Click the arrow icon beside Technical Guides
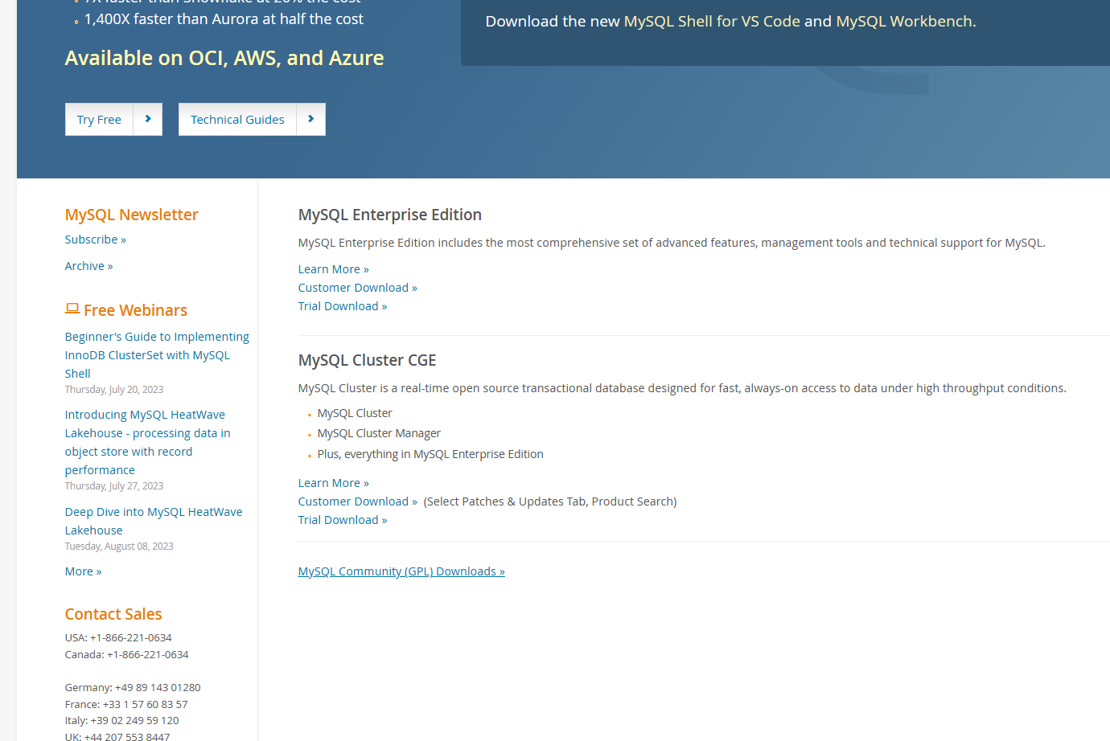Image resolution: width=1110 pixels, height=741 pixels. pyautogui.click(x=311, y=119)
